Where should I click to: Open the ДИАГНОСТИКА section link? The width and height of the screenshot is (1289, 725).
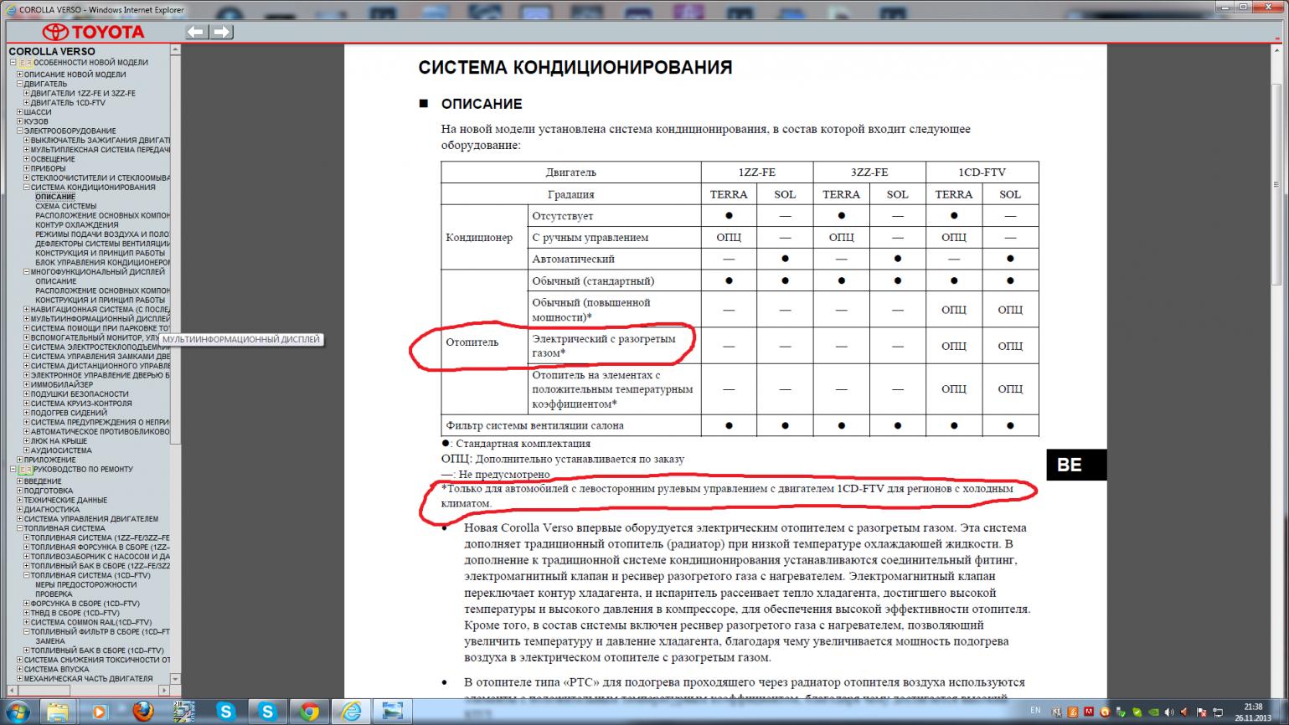coord(52,509)
